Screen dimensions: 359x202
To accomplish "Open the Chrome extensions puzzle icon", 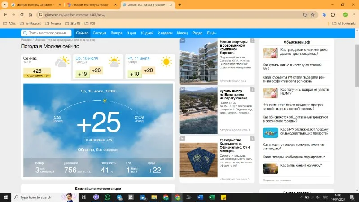I will [x=333, y=14].
